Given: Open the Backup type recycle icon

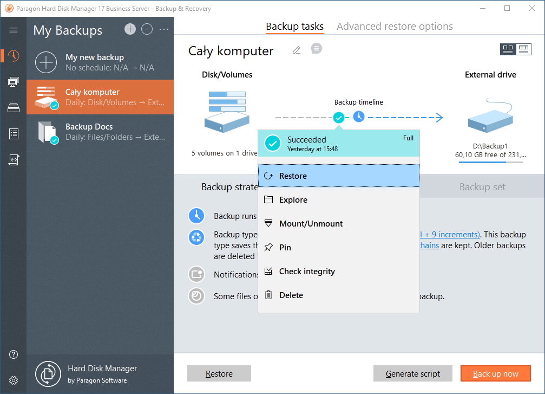Looking at the screenshot, I should (x=196, y=237).
